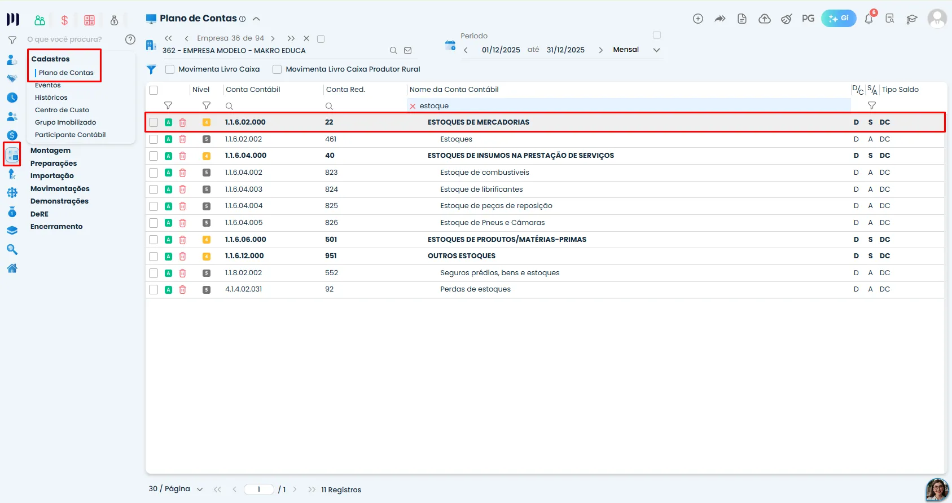Delete account 1.1.6.02.002 Estoques with trash icon

click(182, 139)
